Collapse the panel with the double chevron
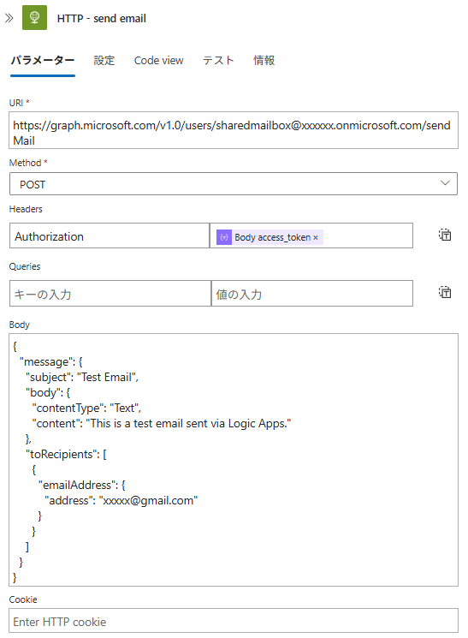 (x=9, y=18)
